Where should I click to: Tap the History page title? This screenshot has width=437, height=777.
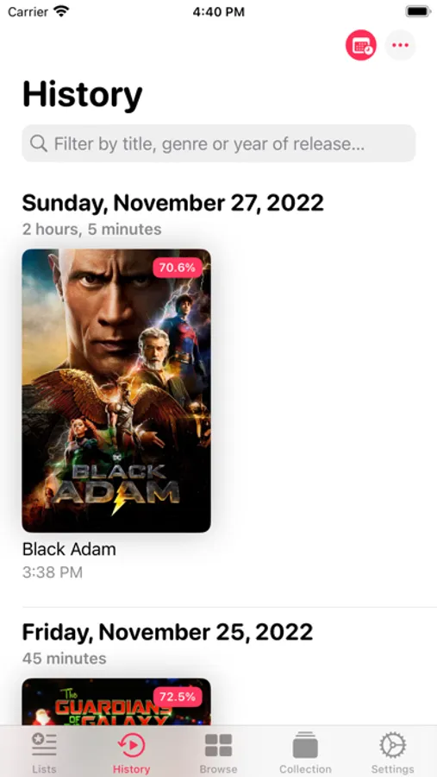click(x=82, y=95)
